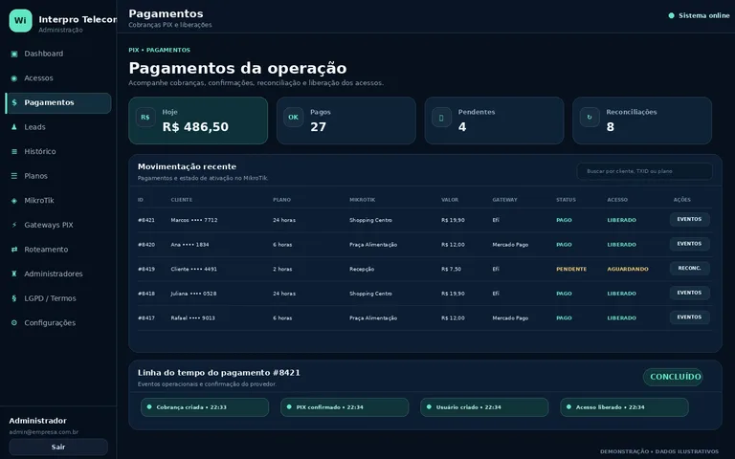Open the MikroTik section

click(58, 201)
